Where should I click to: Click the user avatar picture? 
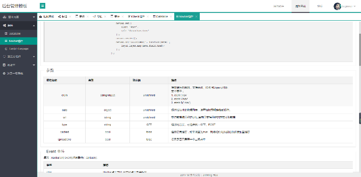pyautogui.click(x=337, y=6)
